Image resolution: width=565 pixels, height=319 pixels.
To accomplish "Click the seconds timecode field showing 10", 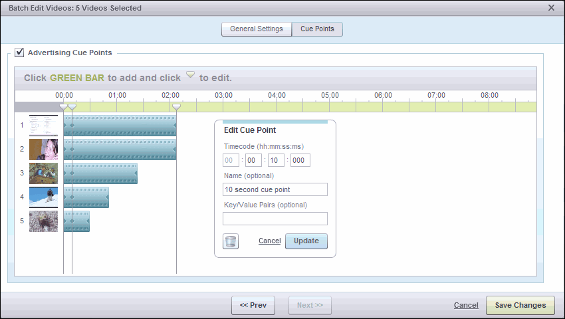I will [x=276, y=160].
